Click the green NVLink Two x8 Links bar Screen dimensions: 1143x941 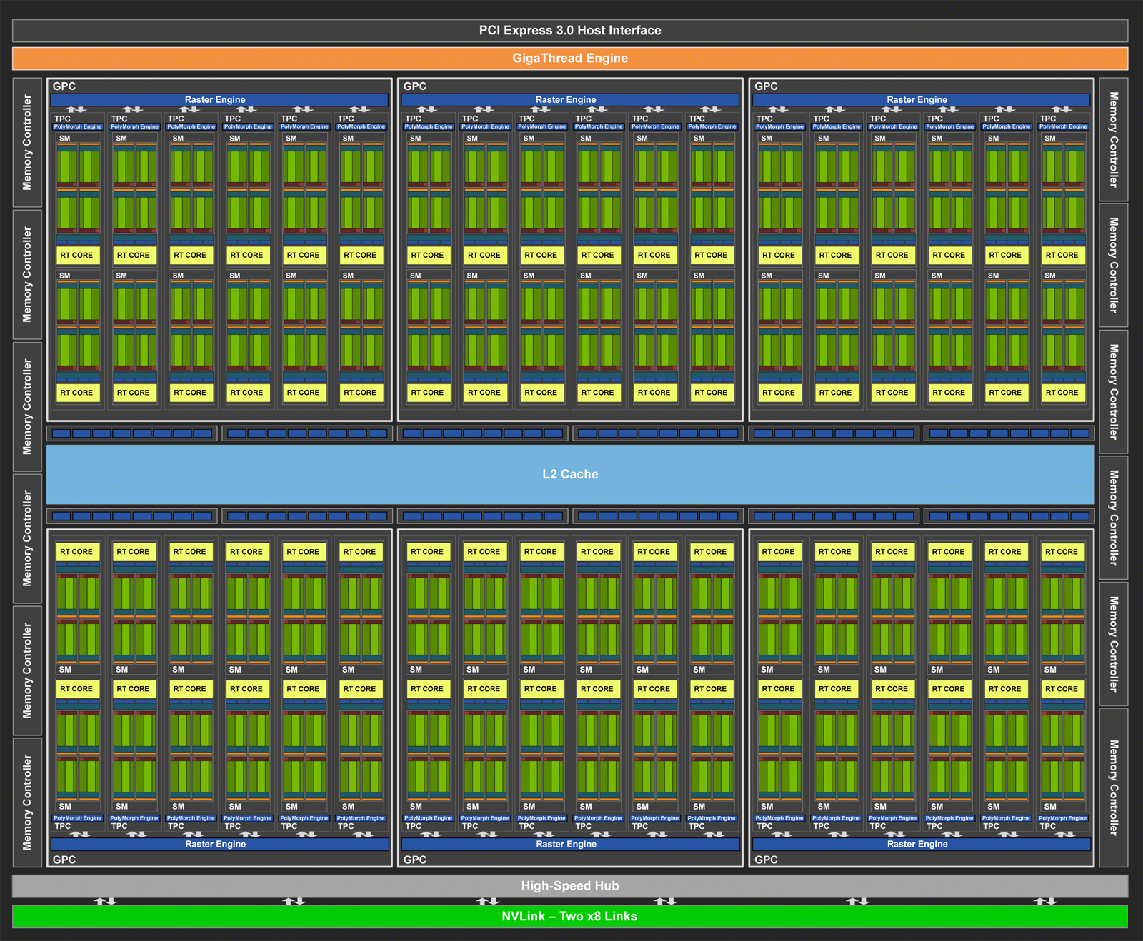(x=570, y=917)
